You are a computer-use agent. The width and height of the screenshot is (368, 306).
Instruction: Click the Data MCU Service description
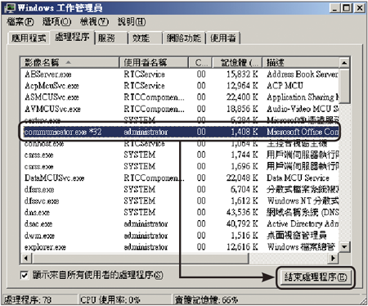[298, 178]
